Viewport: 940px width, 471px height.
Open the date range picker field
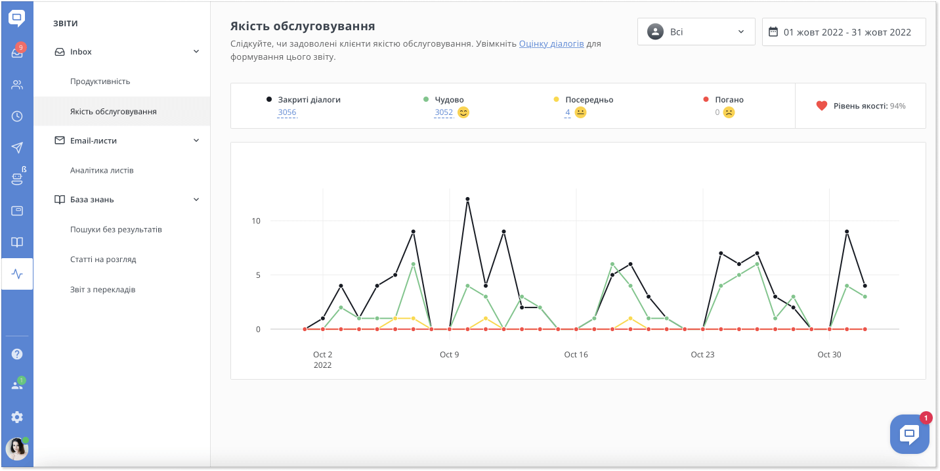(844, 32)
